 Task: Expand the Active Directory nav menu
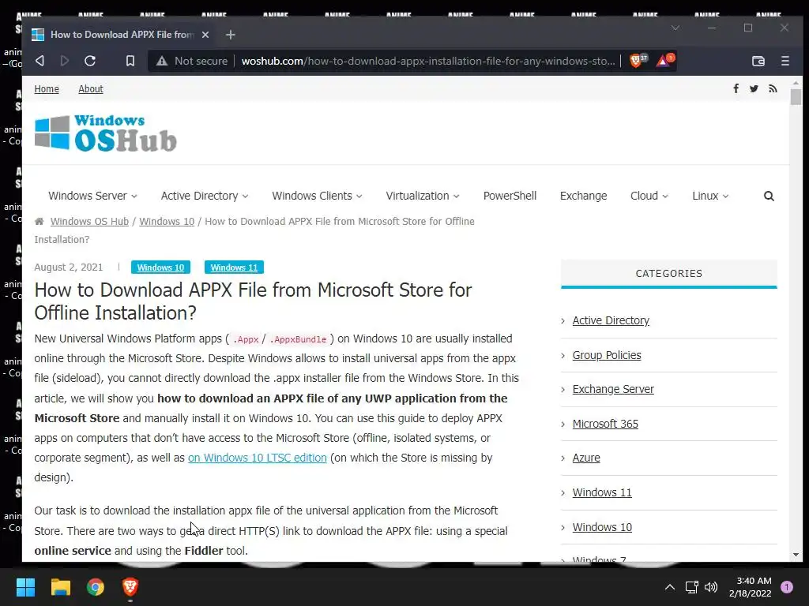tap(205, 196)
